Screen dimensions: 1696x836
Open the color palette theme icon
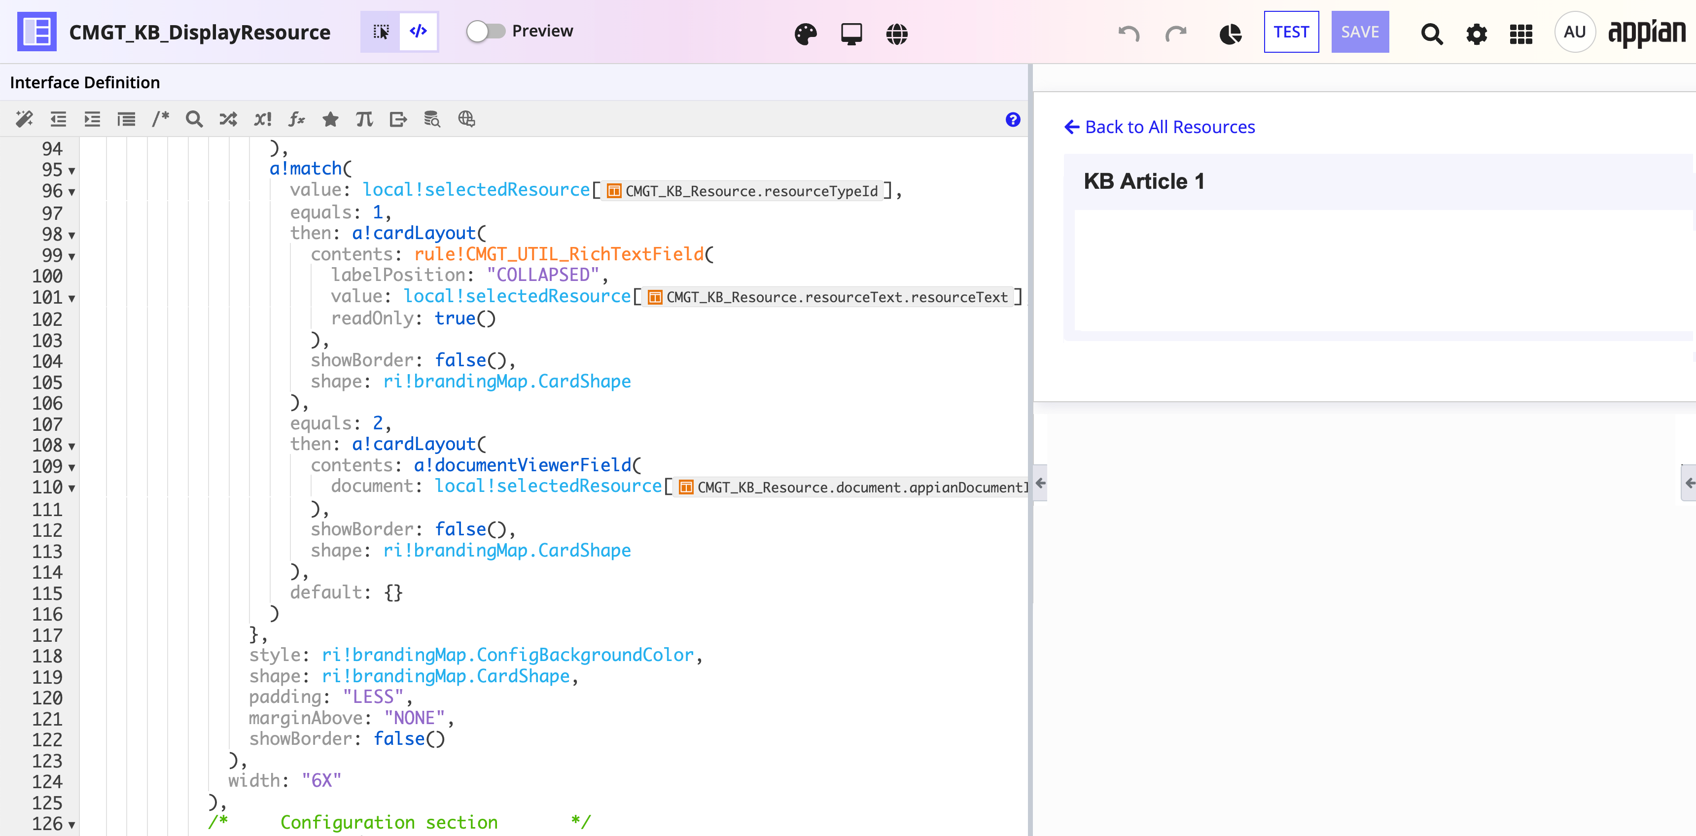point(805,34)
